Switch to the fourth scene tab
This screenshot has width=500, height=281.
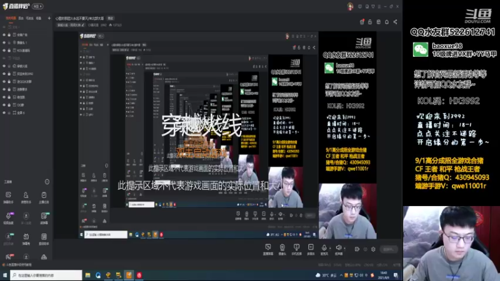(x=39, y=18)
